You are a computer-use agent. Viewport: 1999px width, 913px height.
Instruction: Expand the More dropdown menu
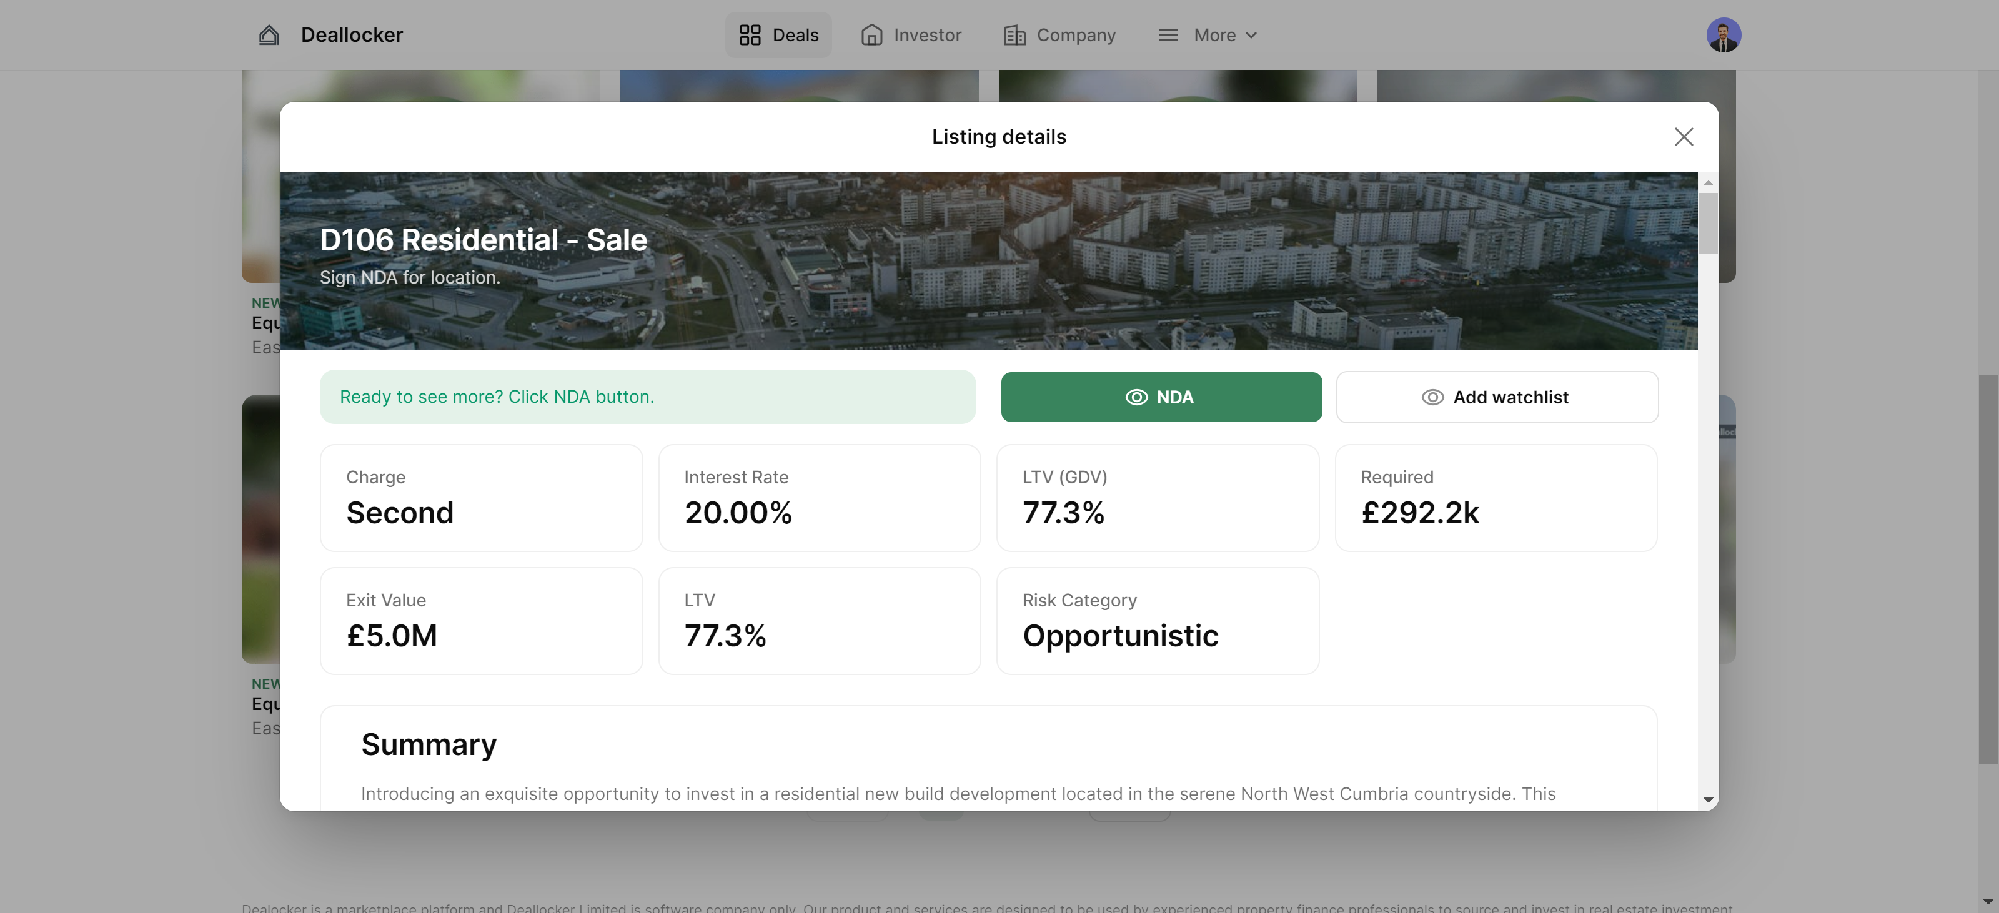pyautogui.click(x=1208, y=35)
